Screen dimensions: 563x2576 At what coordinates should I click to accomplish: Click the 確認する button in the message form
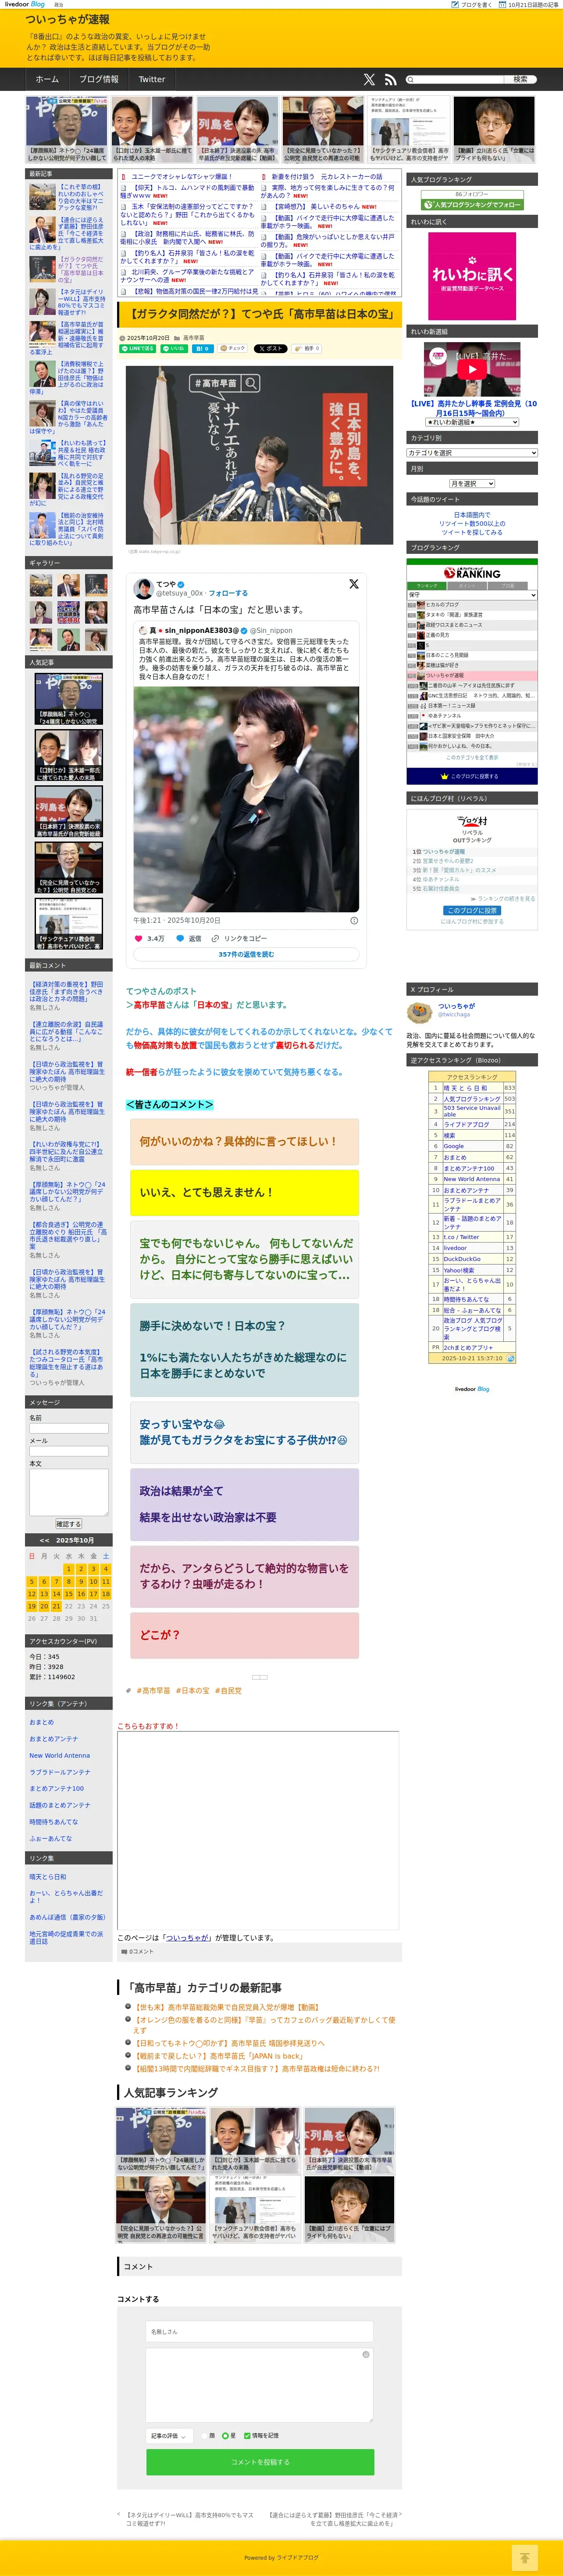click(69, 1524)
